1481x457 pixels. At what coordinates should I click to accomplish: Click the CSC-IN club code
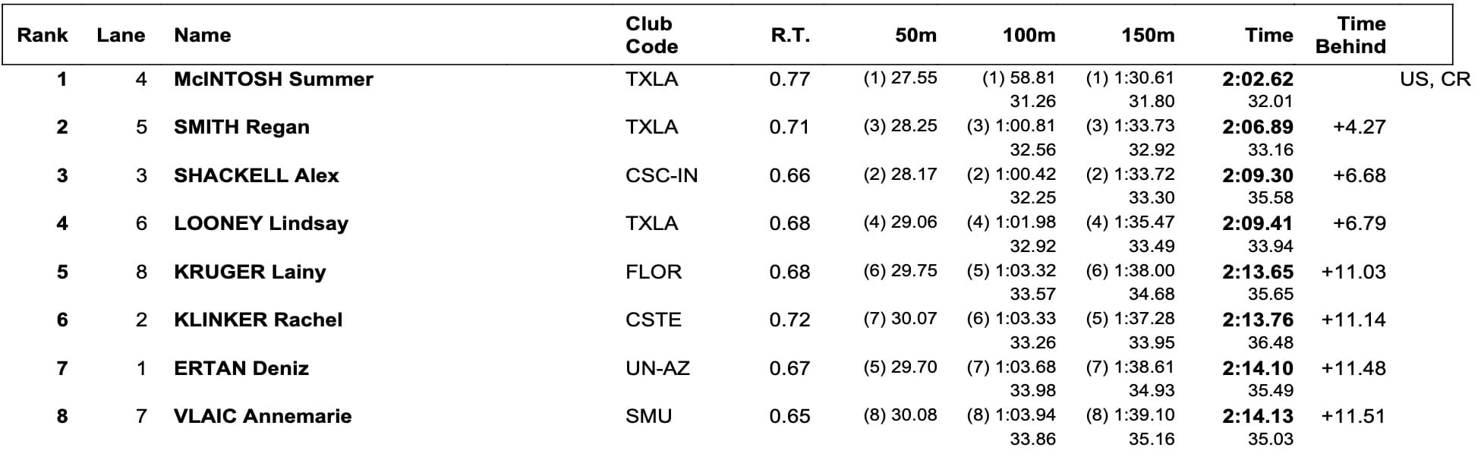coord(661,175)
